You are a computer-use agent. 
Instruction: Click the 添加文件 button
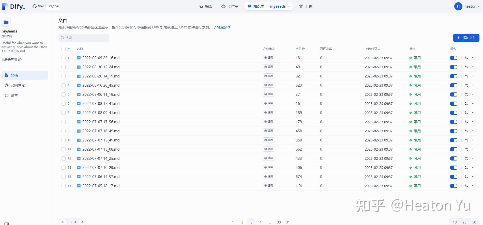click(x=466, y=38)
